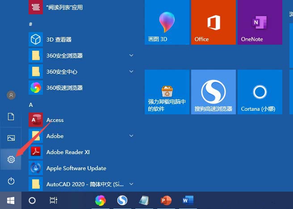This screenshot has width=293, height=209.
Task: Click the Access app icon
Action: pos(36,120)
